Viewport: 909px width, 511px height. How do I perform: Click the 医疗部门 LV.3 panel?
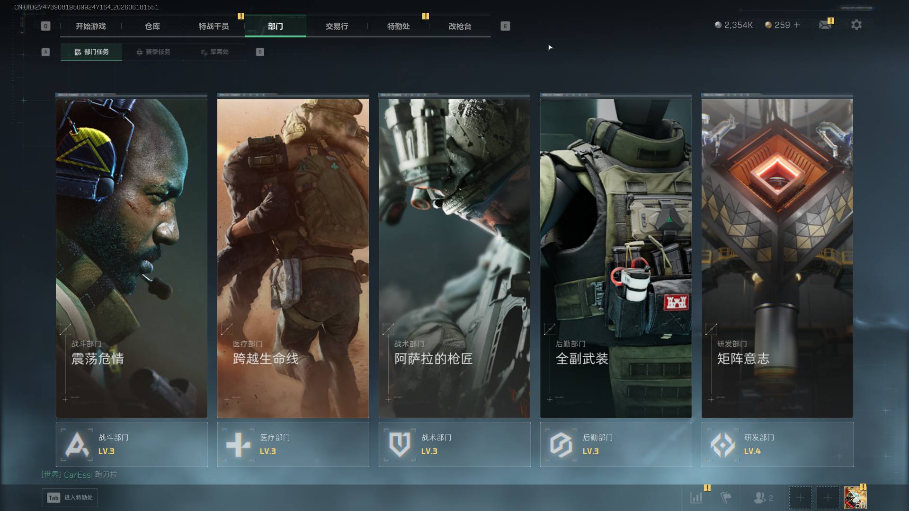coord(293,445)
